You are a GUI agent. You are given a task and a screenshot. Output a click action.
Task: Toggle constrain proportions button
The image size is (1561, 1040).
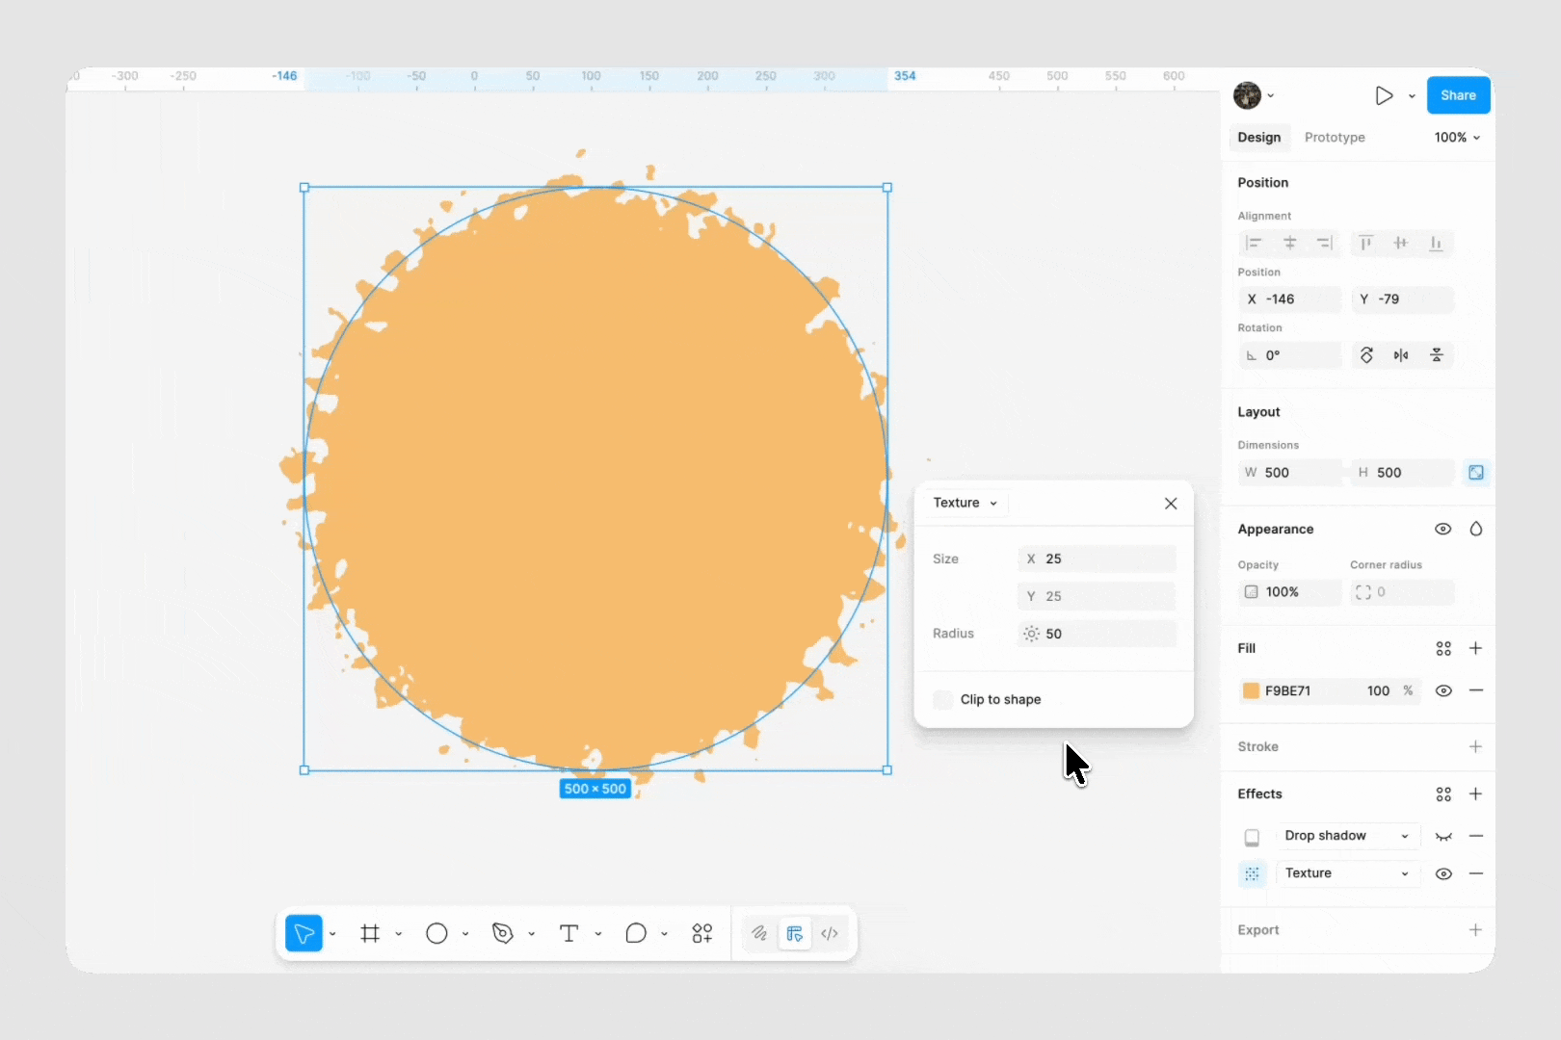(1475, 472)
